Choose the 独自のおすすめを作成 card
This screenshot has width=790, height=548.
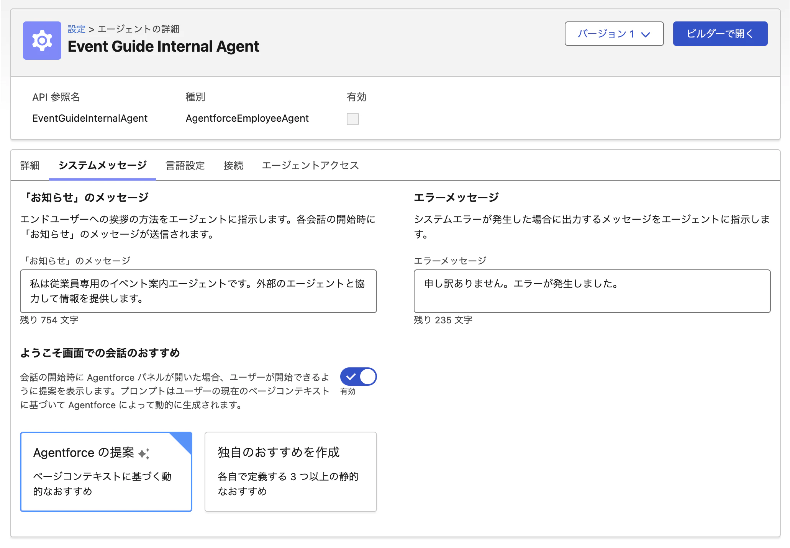click(x=290, y=471)
